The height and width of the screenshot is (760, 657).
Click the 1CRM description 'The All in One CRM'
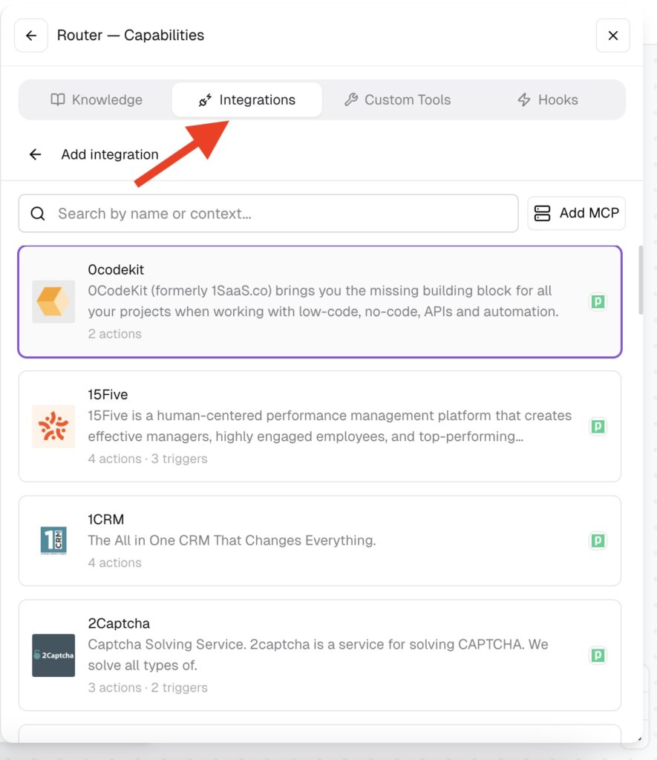(x=232, y=540)
